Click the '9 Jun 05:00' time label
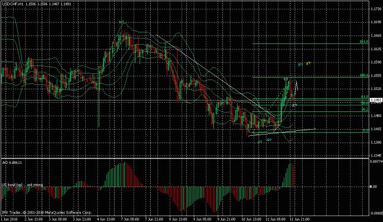The image size is (383, 222). (202, 220)
